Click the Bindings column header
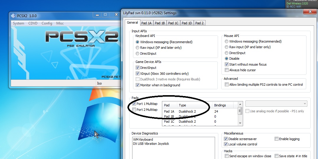318x159 pixels. pyautogui.click(x=223, y=105)
